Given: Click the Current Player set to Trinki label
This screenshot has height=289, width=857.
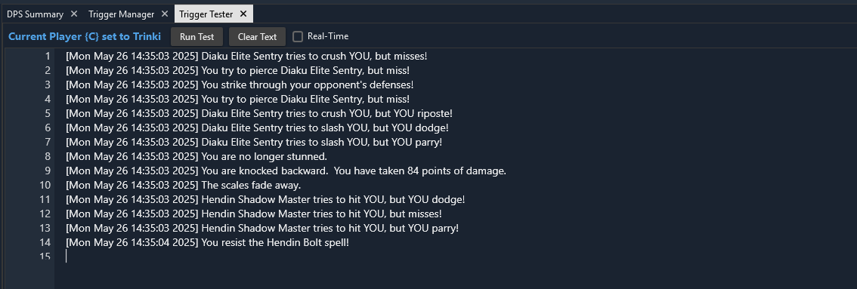Looking at the screenshot, I should click(85, 36).
